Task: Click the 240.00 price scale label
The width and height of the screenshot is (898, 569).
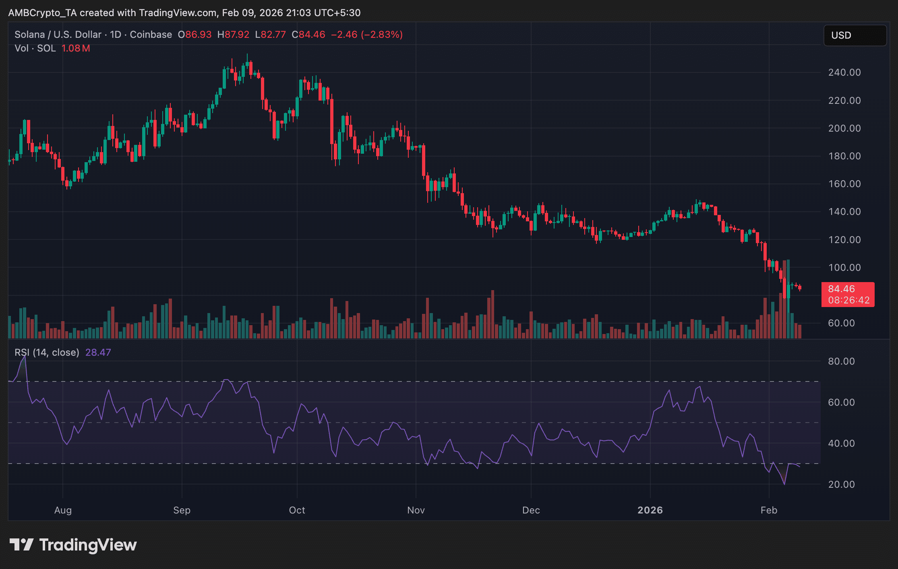Action: [844, 72]
